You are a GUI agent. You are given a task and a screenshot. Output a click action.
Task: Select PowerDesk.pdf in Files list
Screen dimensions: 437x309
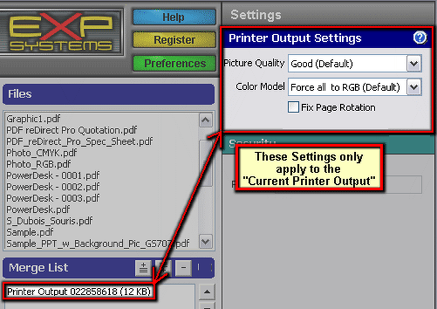(38, 210)
